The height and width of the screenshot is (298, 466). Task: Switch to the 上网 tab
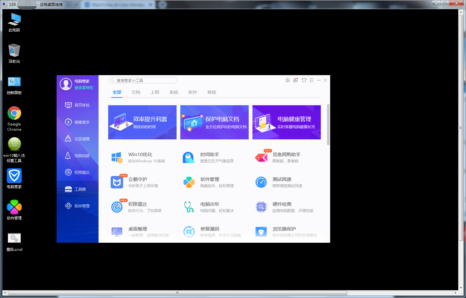155,92
